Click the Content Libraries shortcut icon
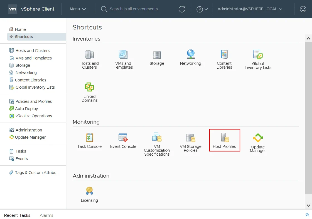 tap(224, 54)
